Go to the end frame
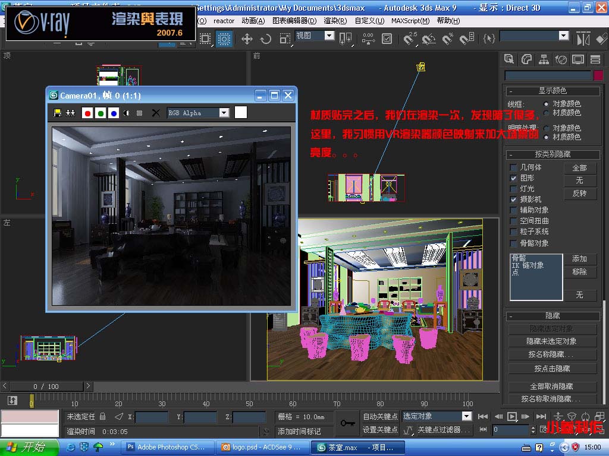609x456 pixels. [x=541, y=416]
